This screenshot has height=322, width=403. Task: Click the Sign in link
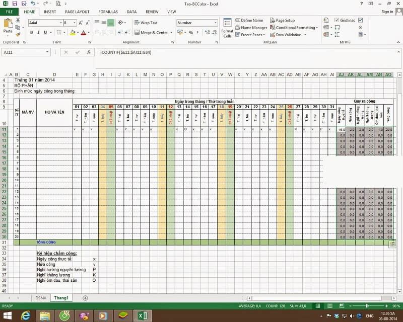pos(387,12)
